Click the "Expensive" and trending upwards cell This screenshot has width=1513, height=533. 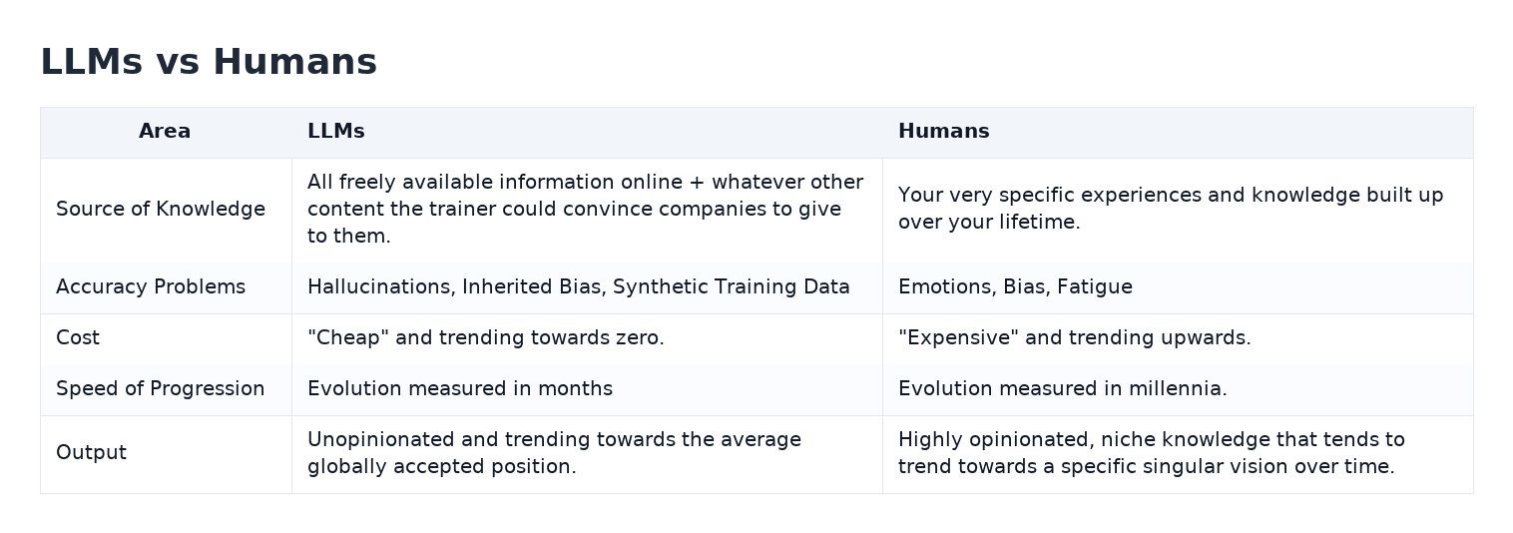coord(1074,338)
